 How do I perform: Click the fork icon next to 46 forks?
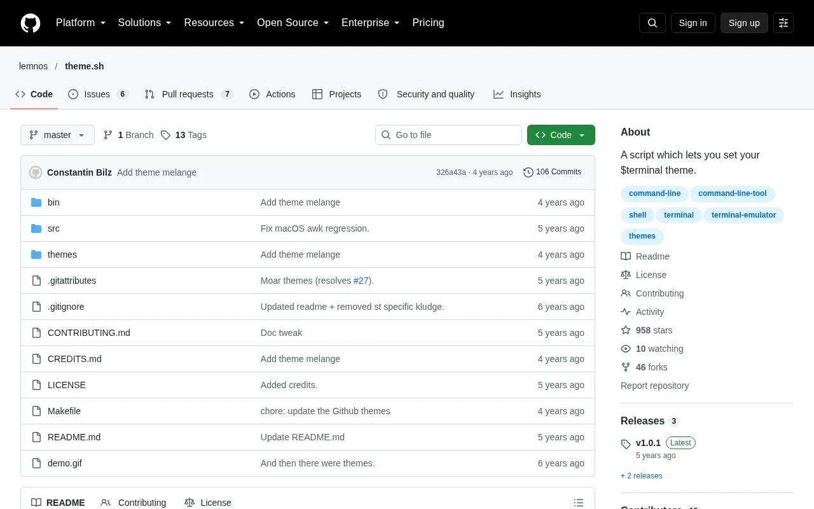point(626,367)
